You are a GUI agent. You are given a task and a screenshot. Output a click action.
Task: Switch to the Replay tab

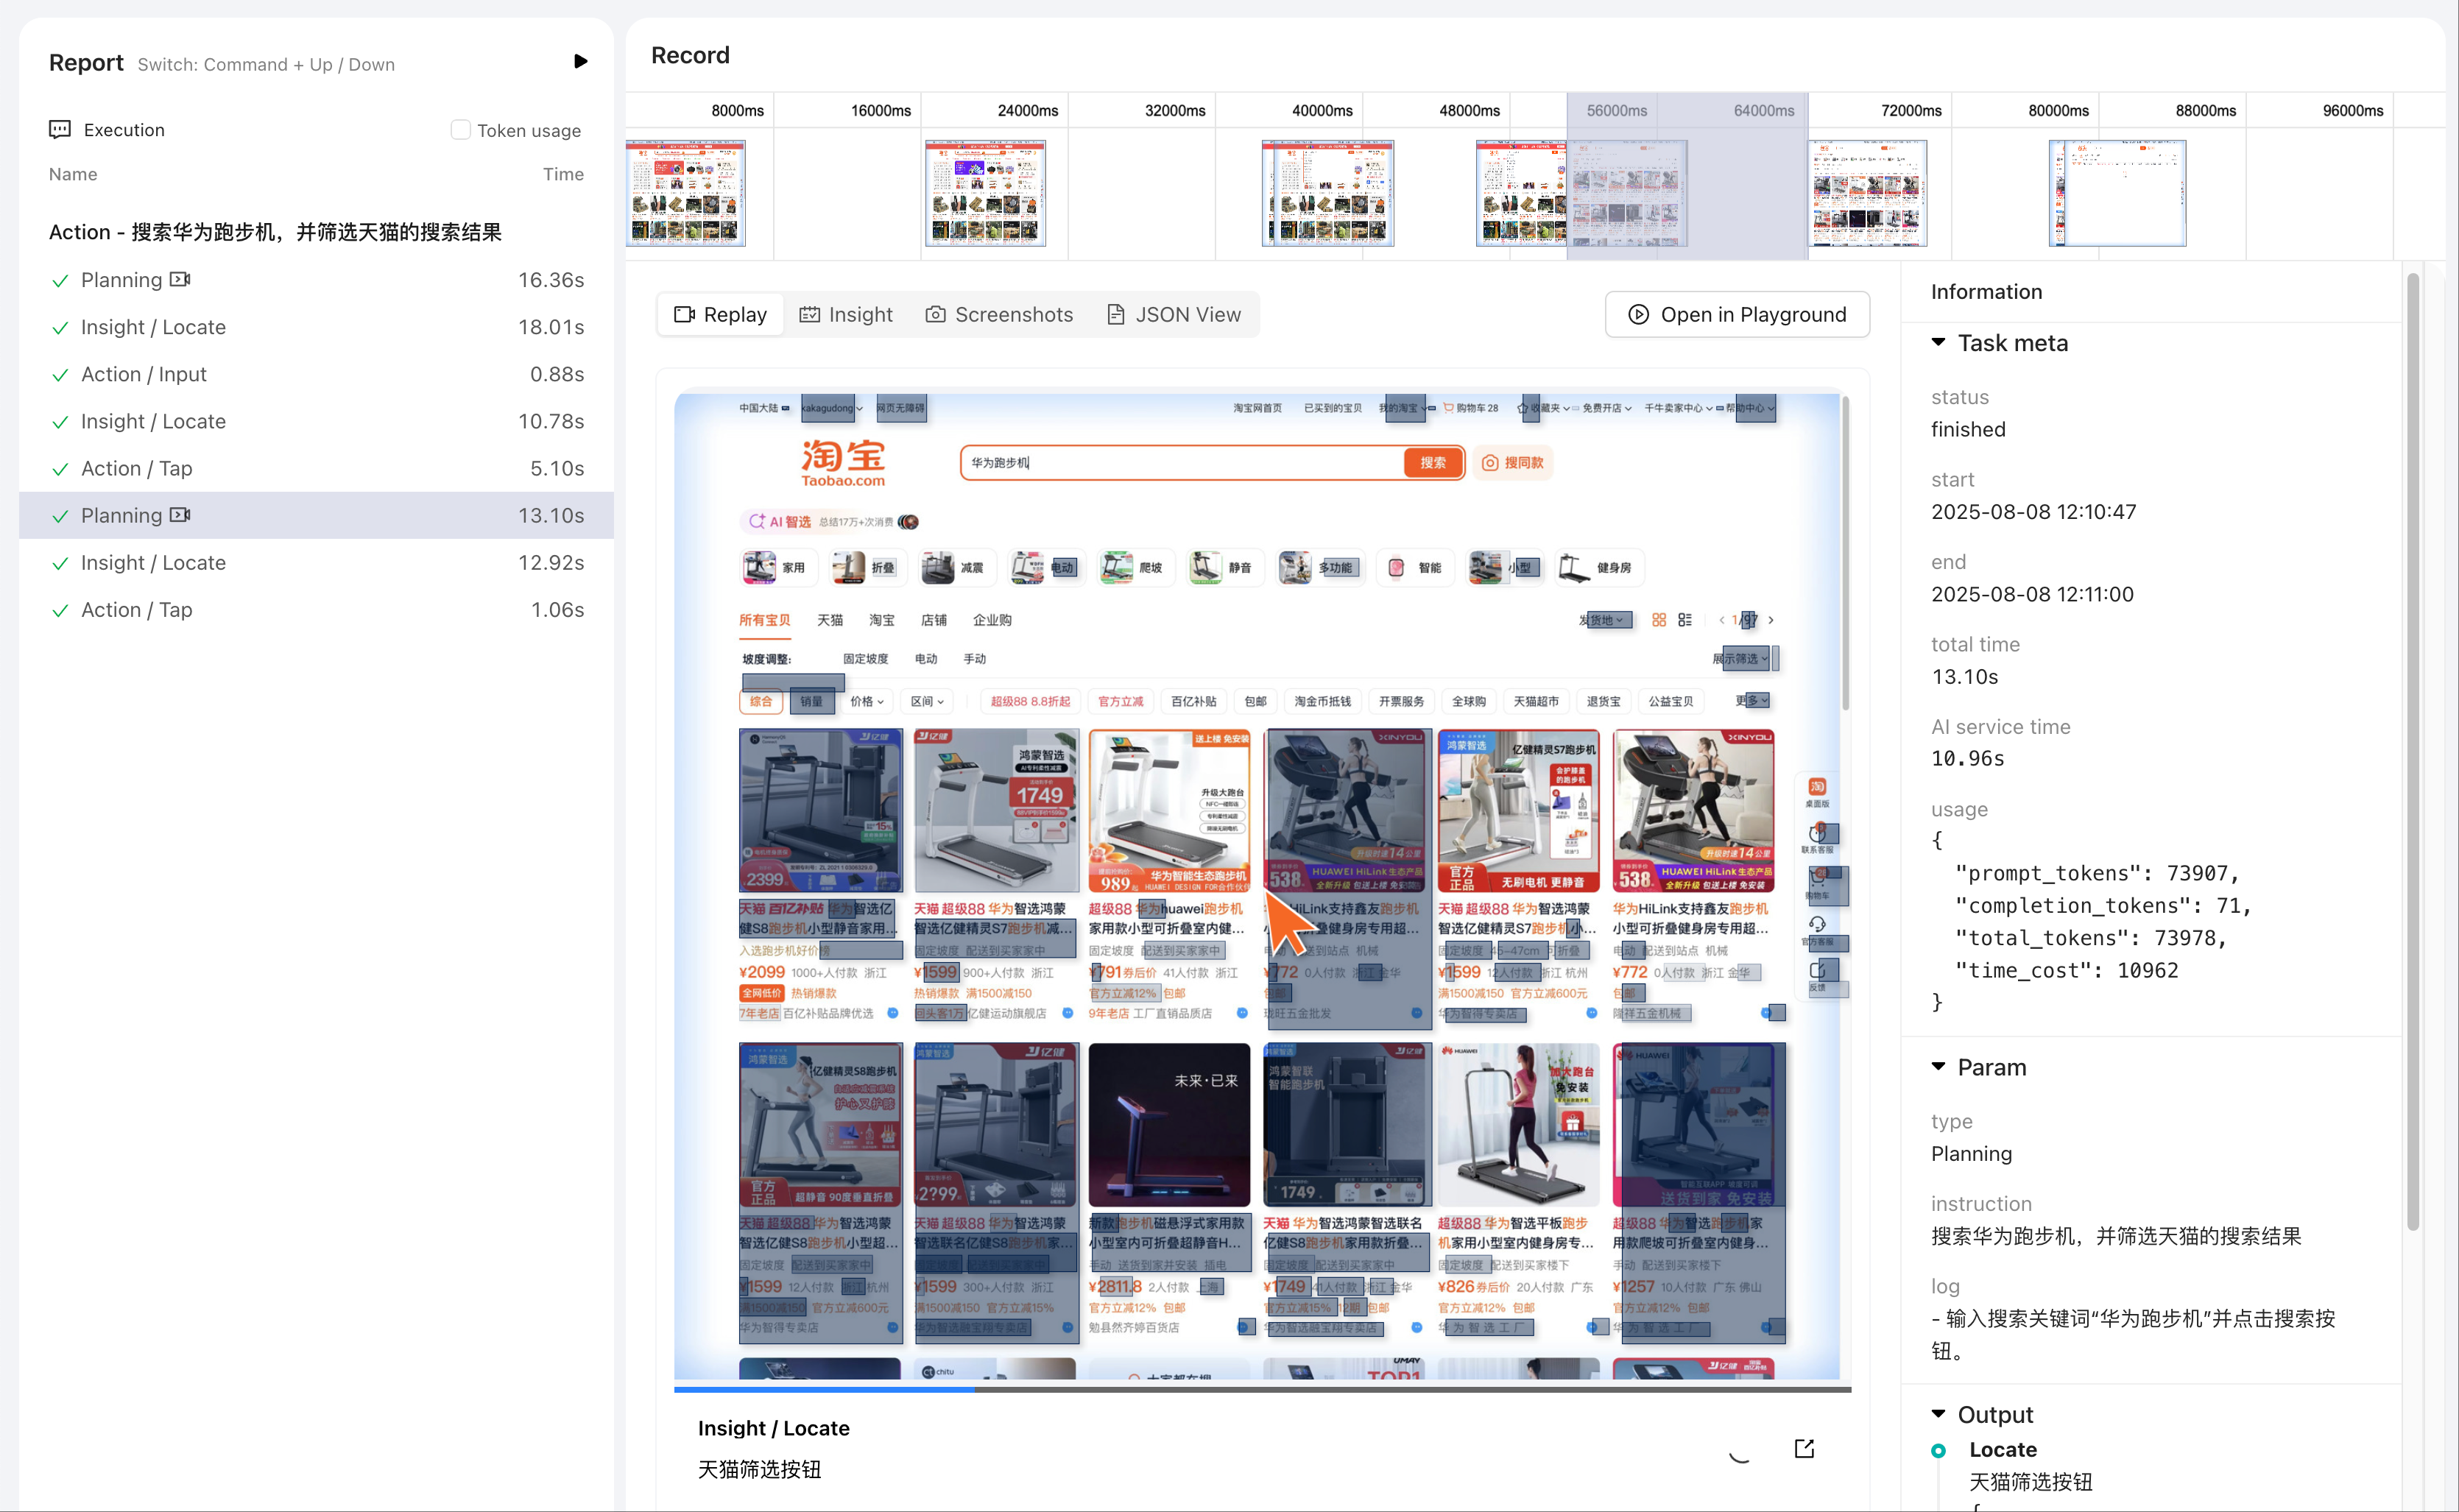(x=720, y=315)
